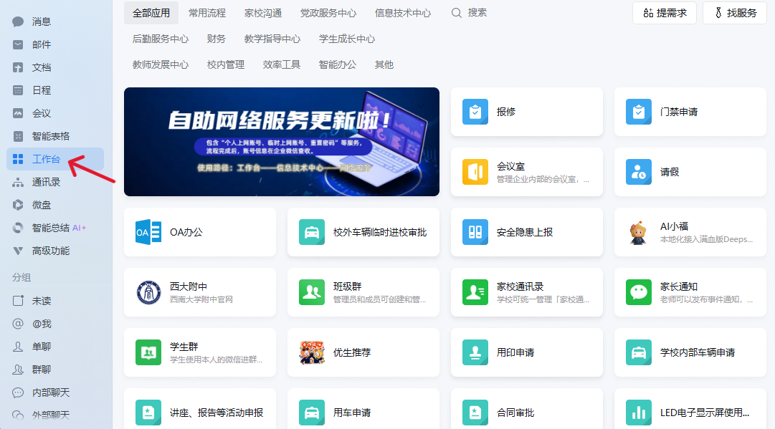The height and width of the screenshot is (429, 775).
Task: Click the 优生推荐 app icon
Action: [312, 352]
